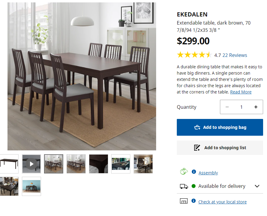Click the info icon beside local store link

coord(194,201)
